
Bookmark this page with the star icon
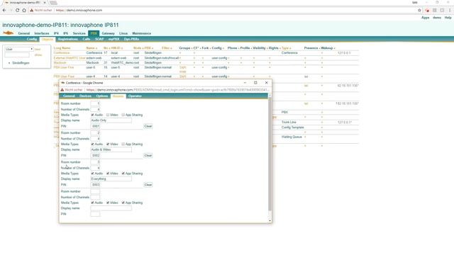tap(419, 10)
